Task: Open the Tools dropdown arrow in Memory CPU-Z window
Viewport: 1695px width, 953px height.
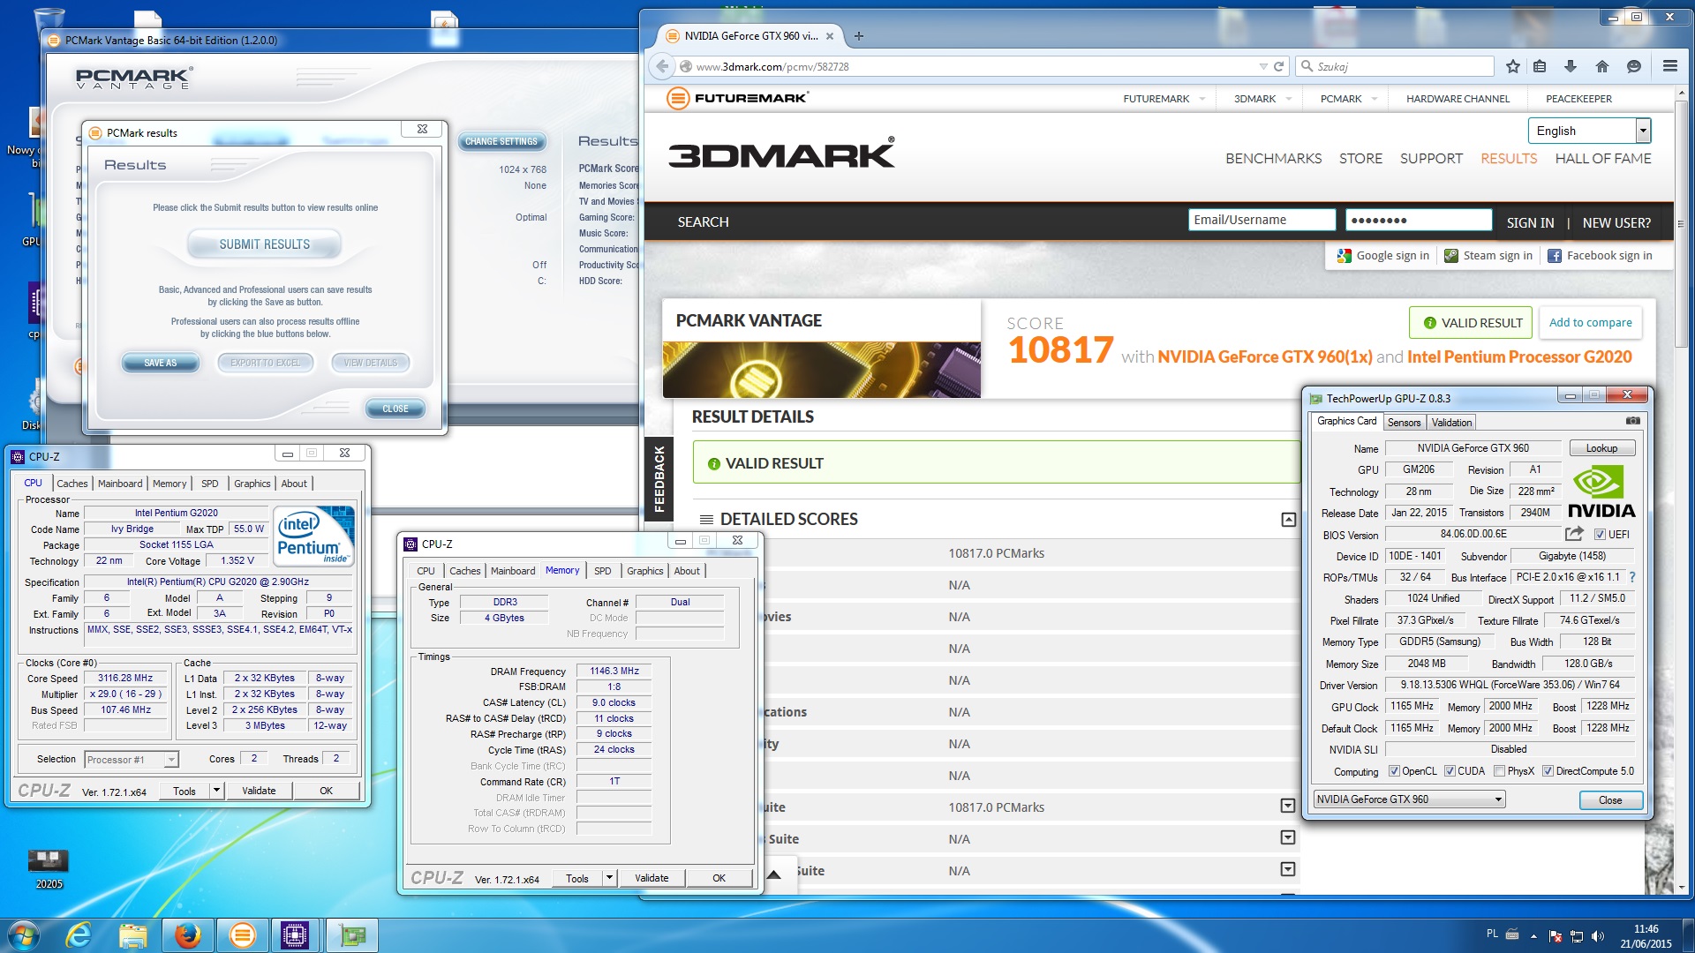Action: [x=609, y=878]
